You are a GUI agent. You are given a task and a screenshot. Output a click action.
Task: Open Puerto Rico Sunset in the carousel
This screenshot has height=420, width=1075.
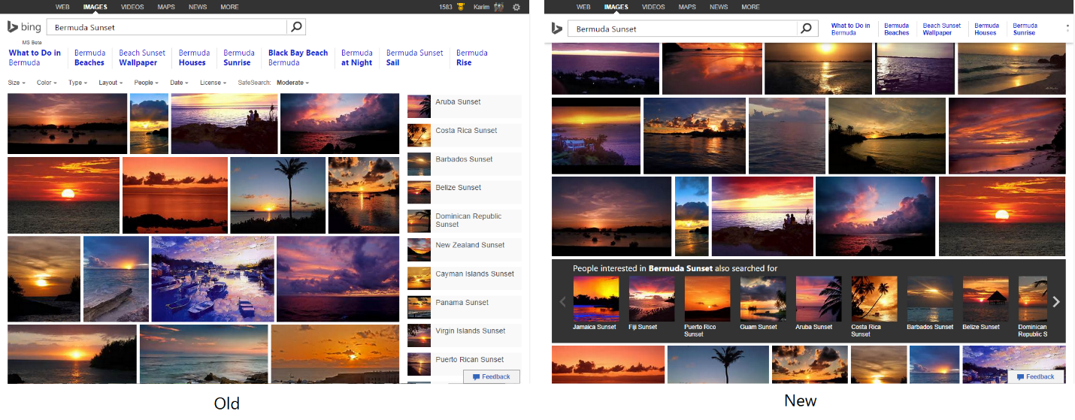[x=707, y=307]
